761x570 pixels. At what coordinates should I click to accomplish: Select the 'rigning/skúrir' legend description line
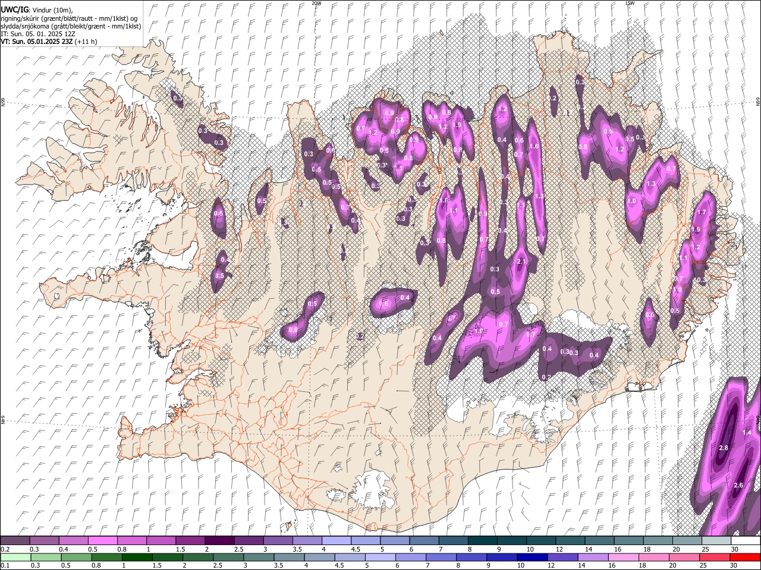(x=69, y=18)
